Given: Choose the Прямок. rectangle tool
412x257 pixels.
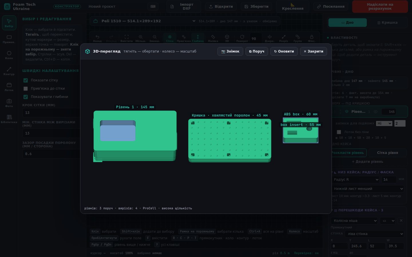Looking at the screenshot, I should tap(9, 39).
